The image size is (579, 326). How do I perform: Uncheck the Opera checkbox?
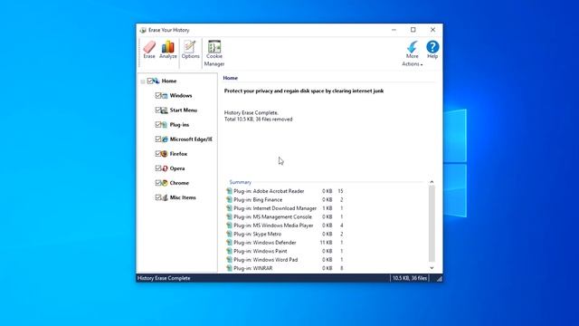point(158,168)
